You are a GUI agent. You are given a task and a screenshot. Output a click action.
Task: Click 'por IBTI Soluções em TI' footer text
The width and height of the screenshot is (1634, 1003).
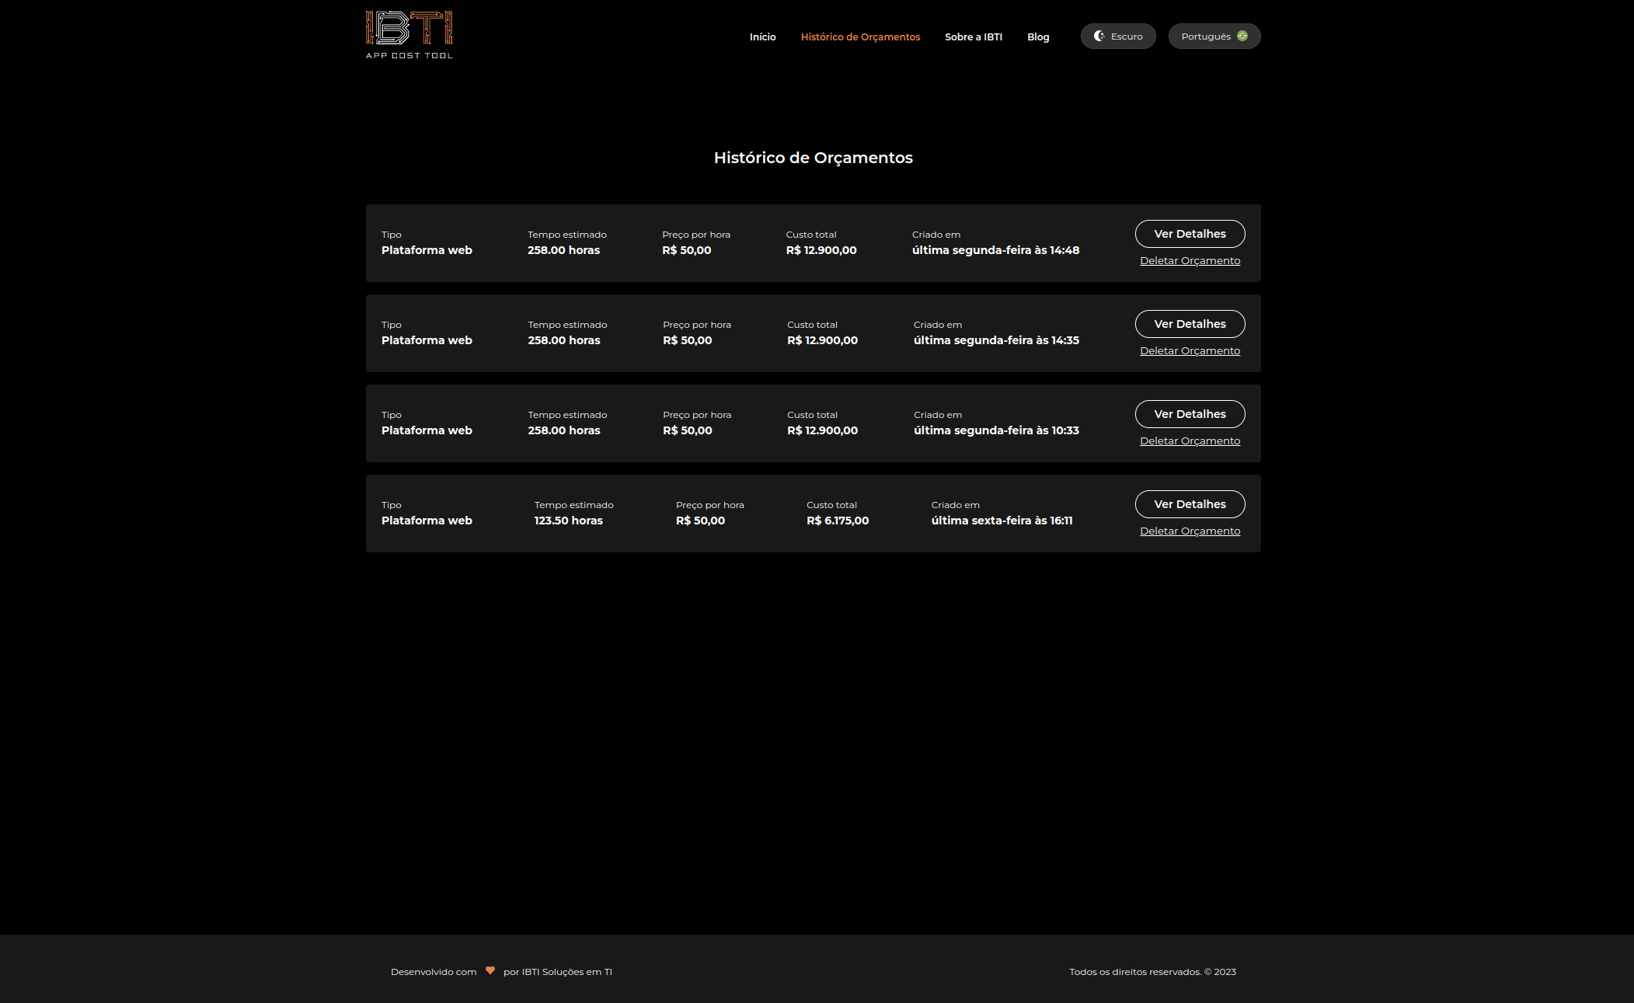(558, 972)
